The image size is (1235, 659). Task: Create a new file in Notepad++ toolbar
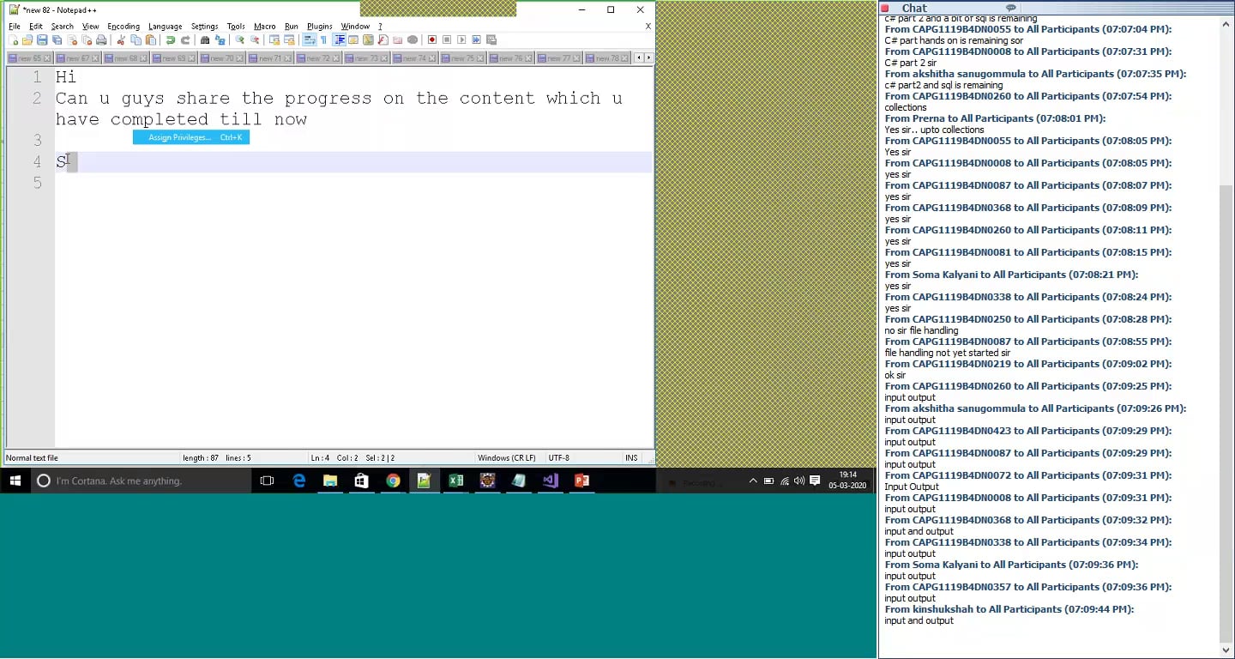click(x=14, y=39)
